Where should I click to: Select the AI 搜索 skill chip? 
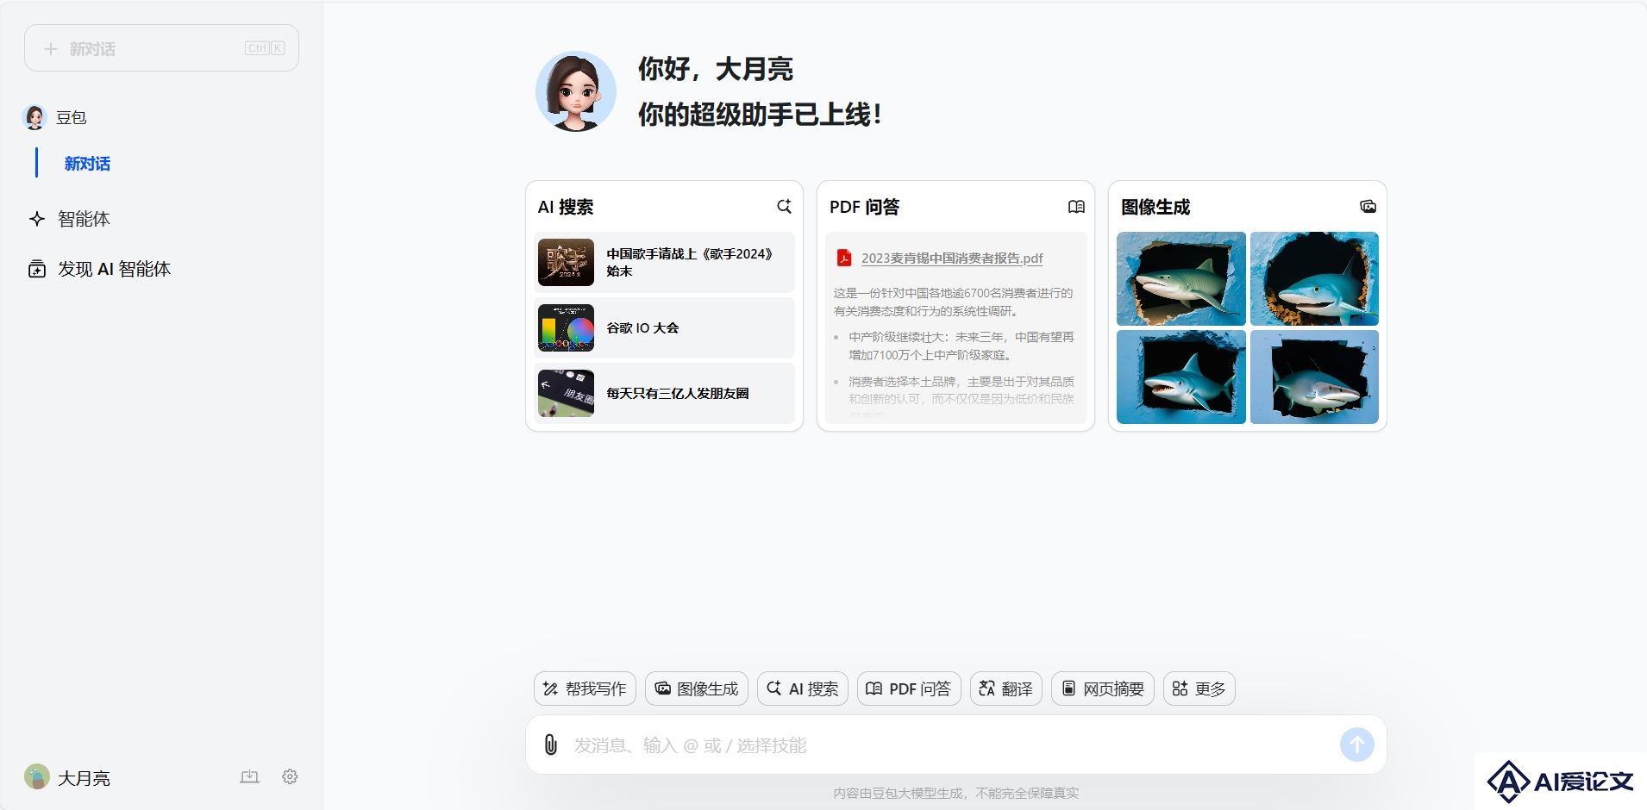[x=802, y=688]
